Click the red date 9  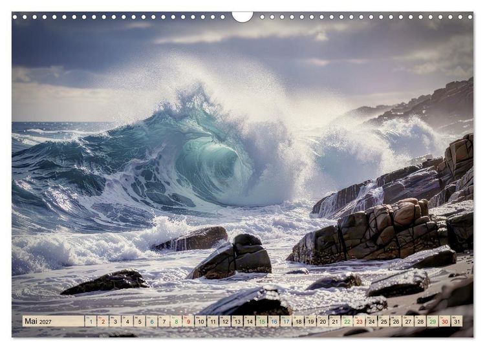pyautogui.click(x=188, y=321)
